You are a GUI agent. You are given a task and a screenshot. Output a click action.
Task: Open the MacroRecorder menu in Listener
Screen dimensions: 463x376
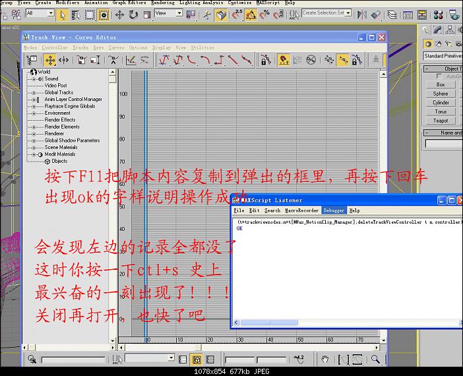[x=302, y=210]
